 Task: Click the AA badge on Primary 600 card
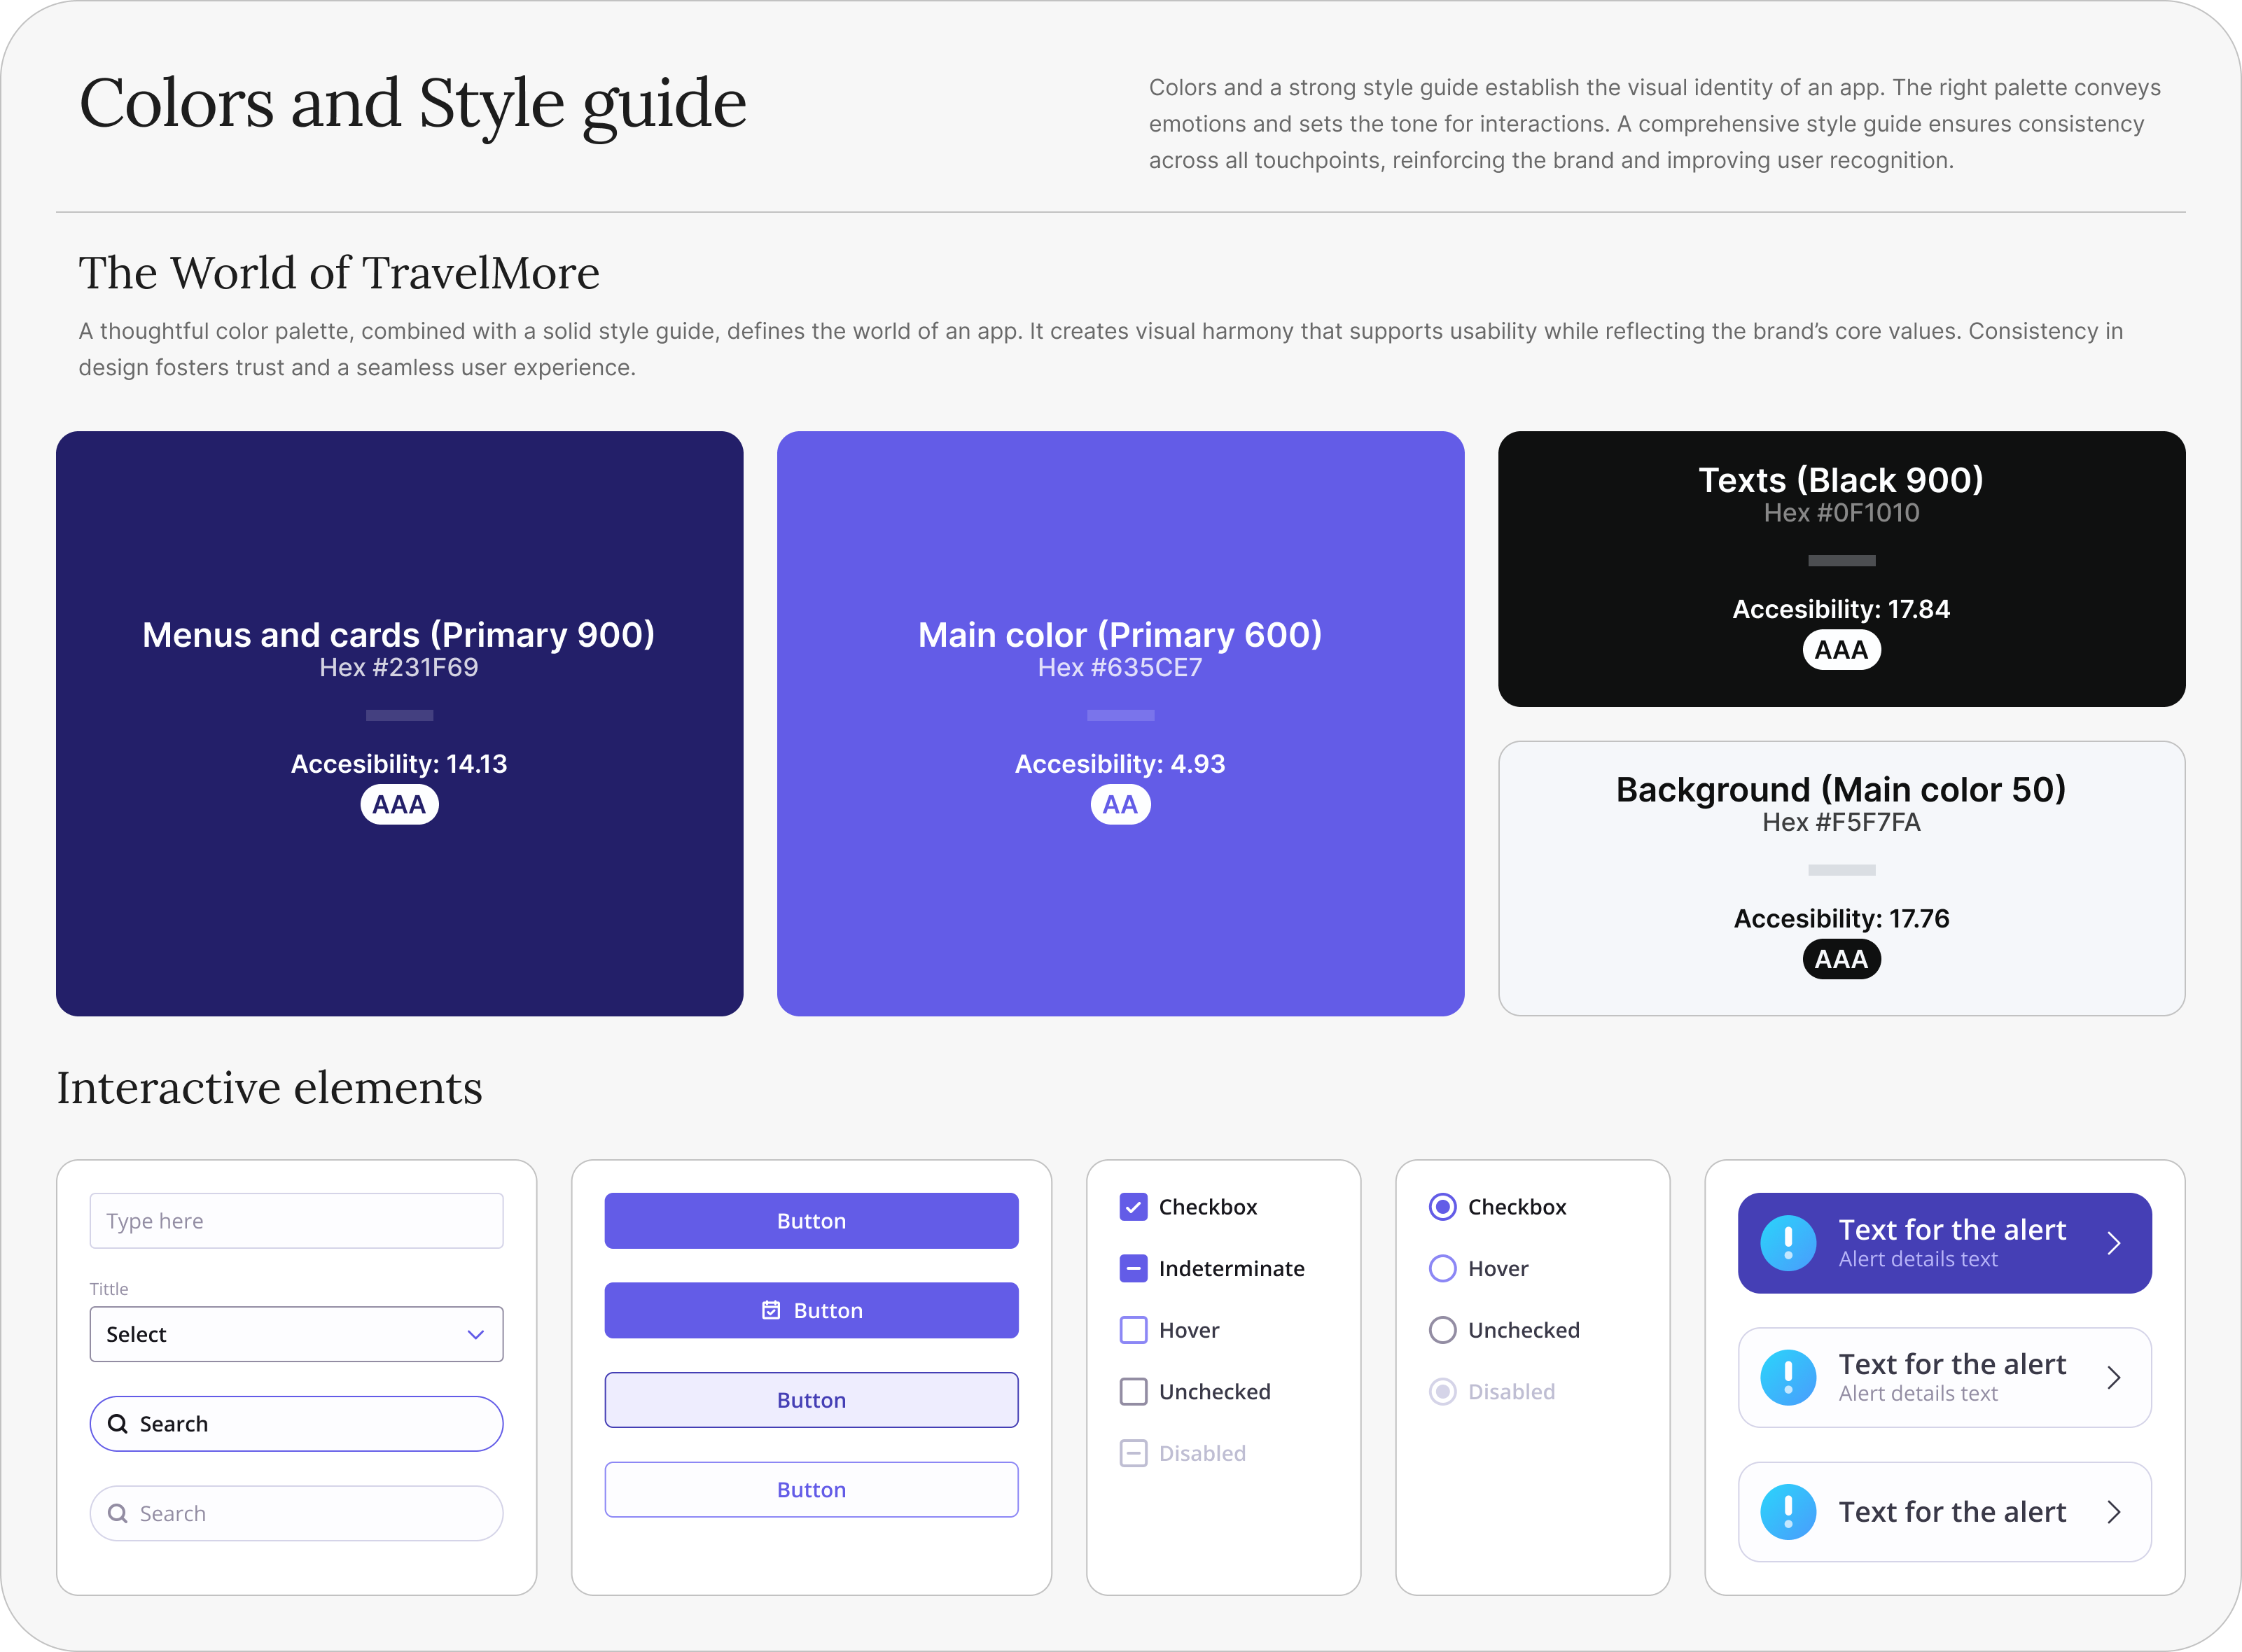click(x=1120, y=805)
